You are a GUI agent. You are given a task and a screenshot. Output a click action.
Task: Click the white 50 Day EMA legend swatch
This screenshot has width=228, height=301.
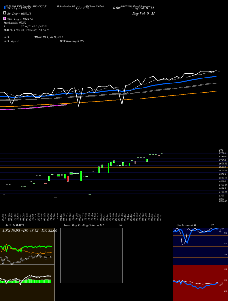point(5,13)
